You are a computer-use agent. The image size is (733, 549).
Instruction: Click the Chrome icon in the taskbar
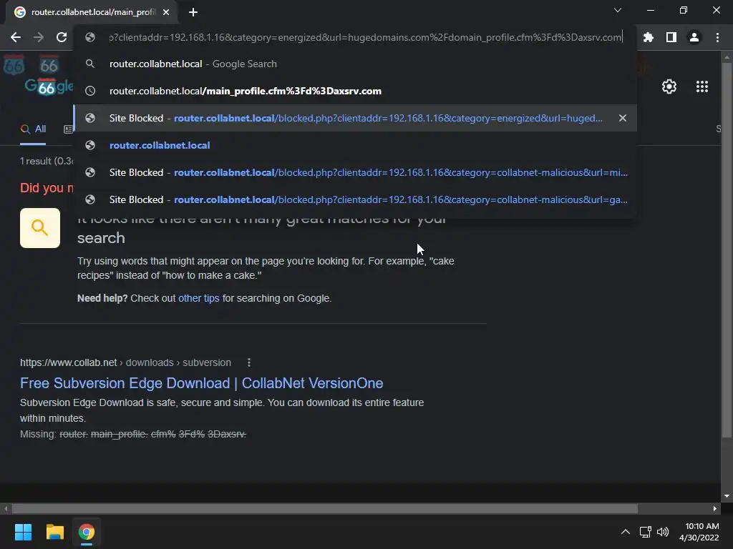[87, 532]
